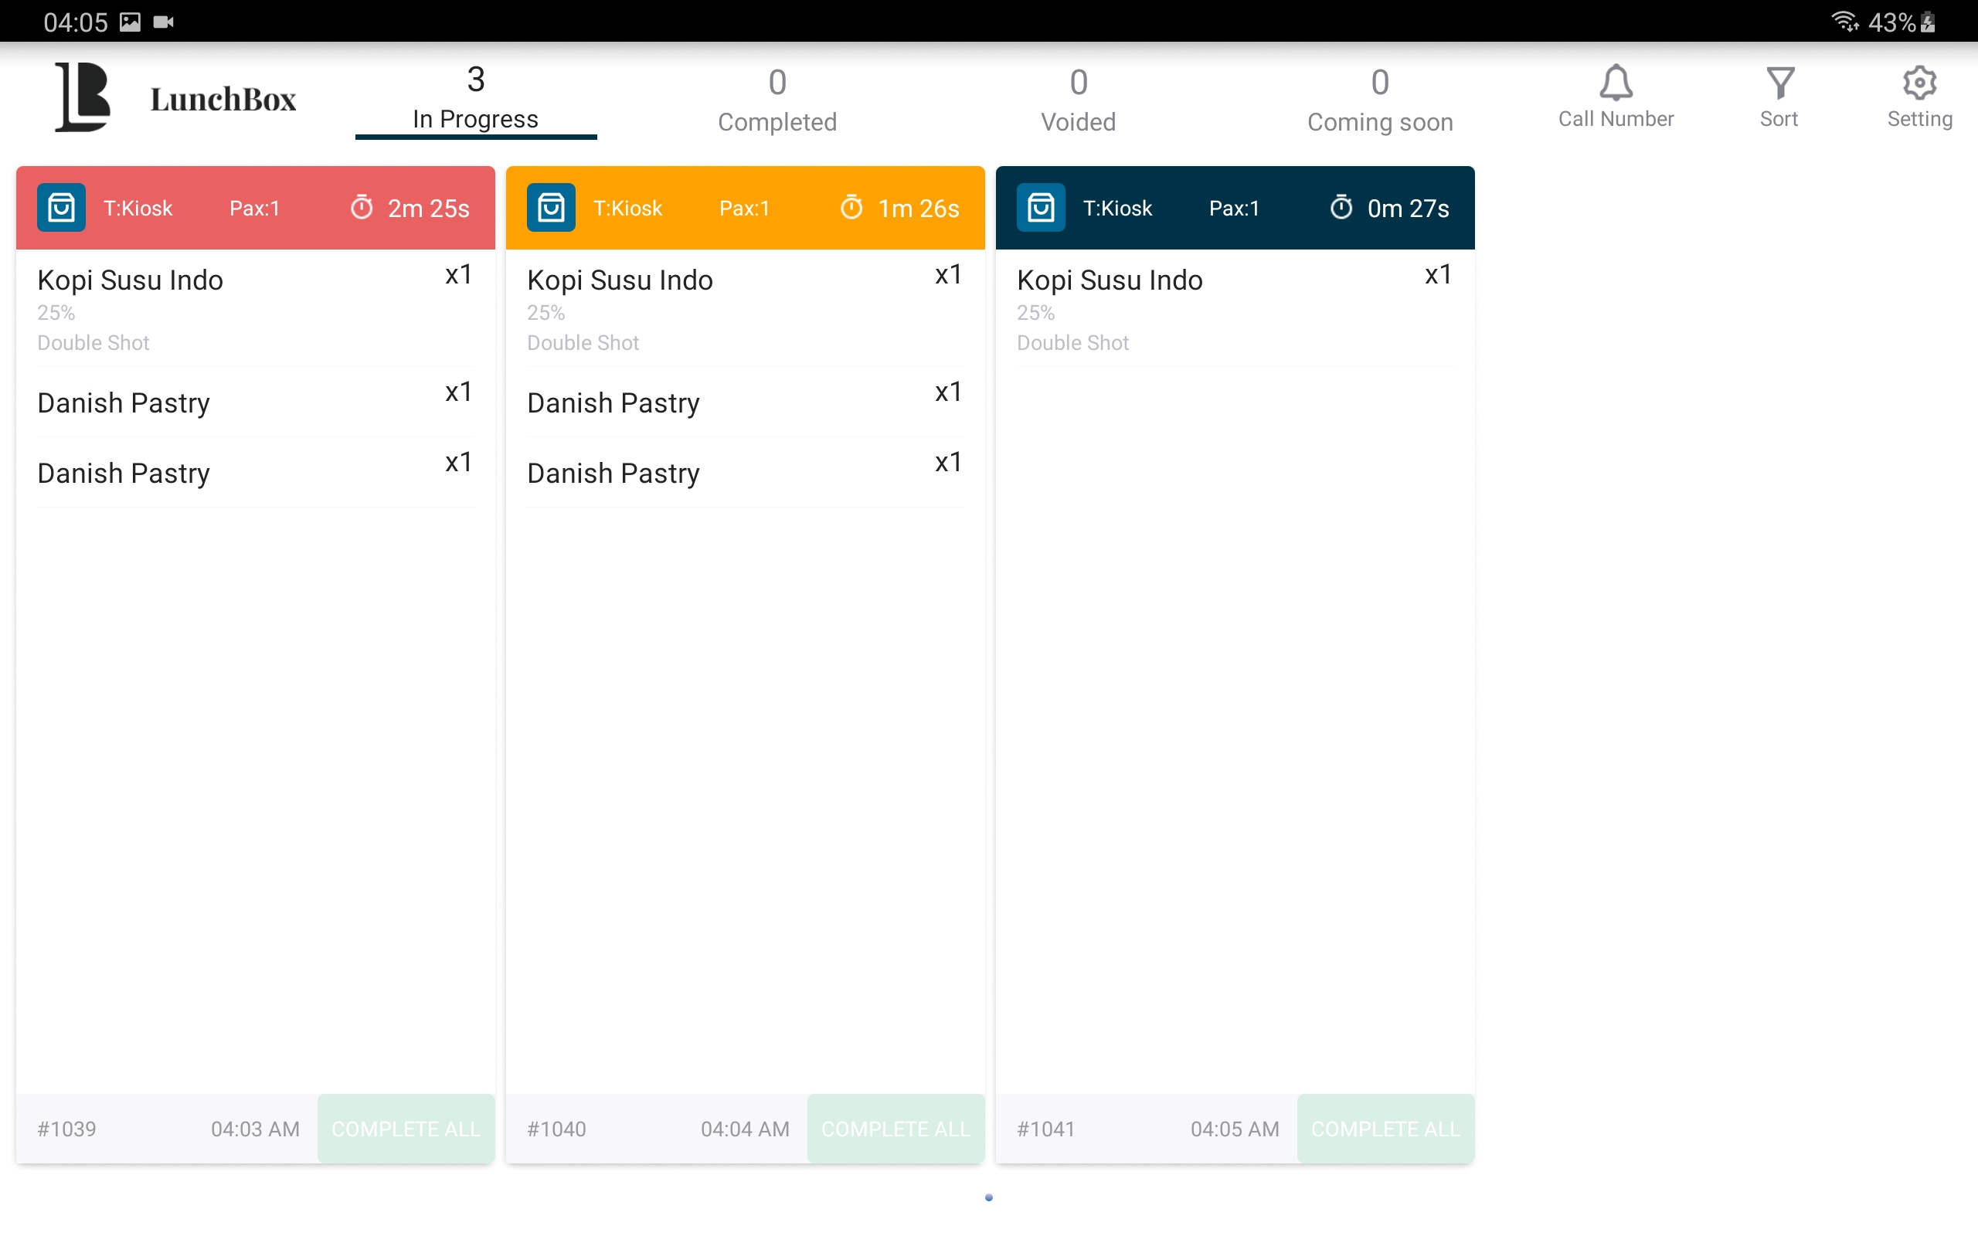The width and height of the screenshot is (1978, 1236).
Task: Switch to the Voided tab
Action: coord(1077,100)
